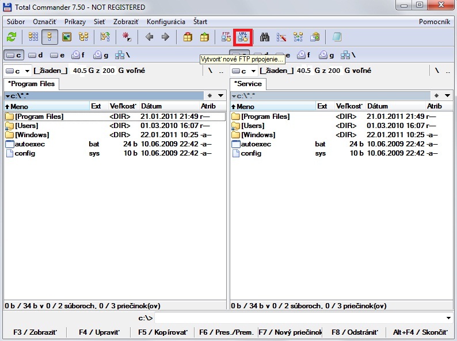Viewport: 457px width, 341px height.
Task: Open the Štart menu
Action: [x=200, y=22]
